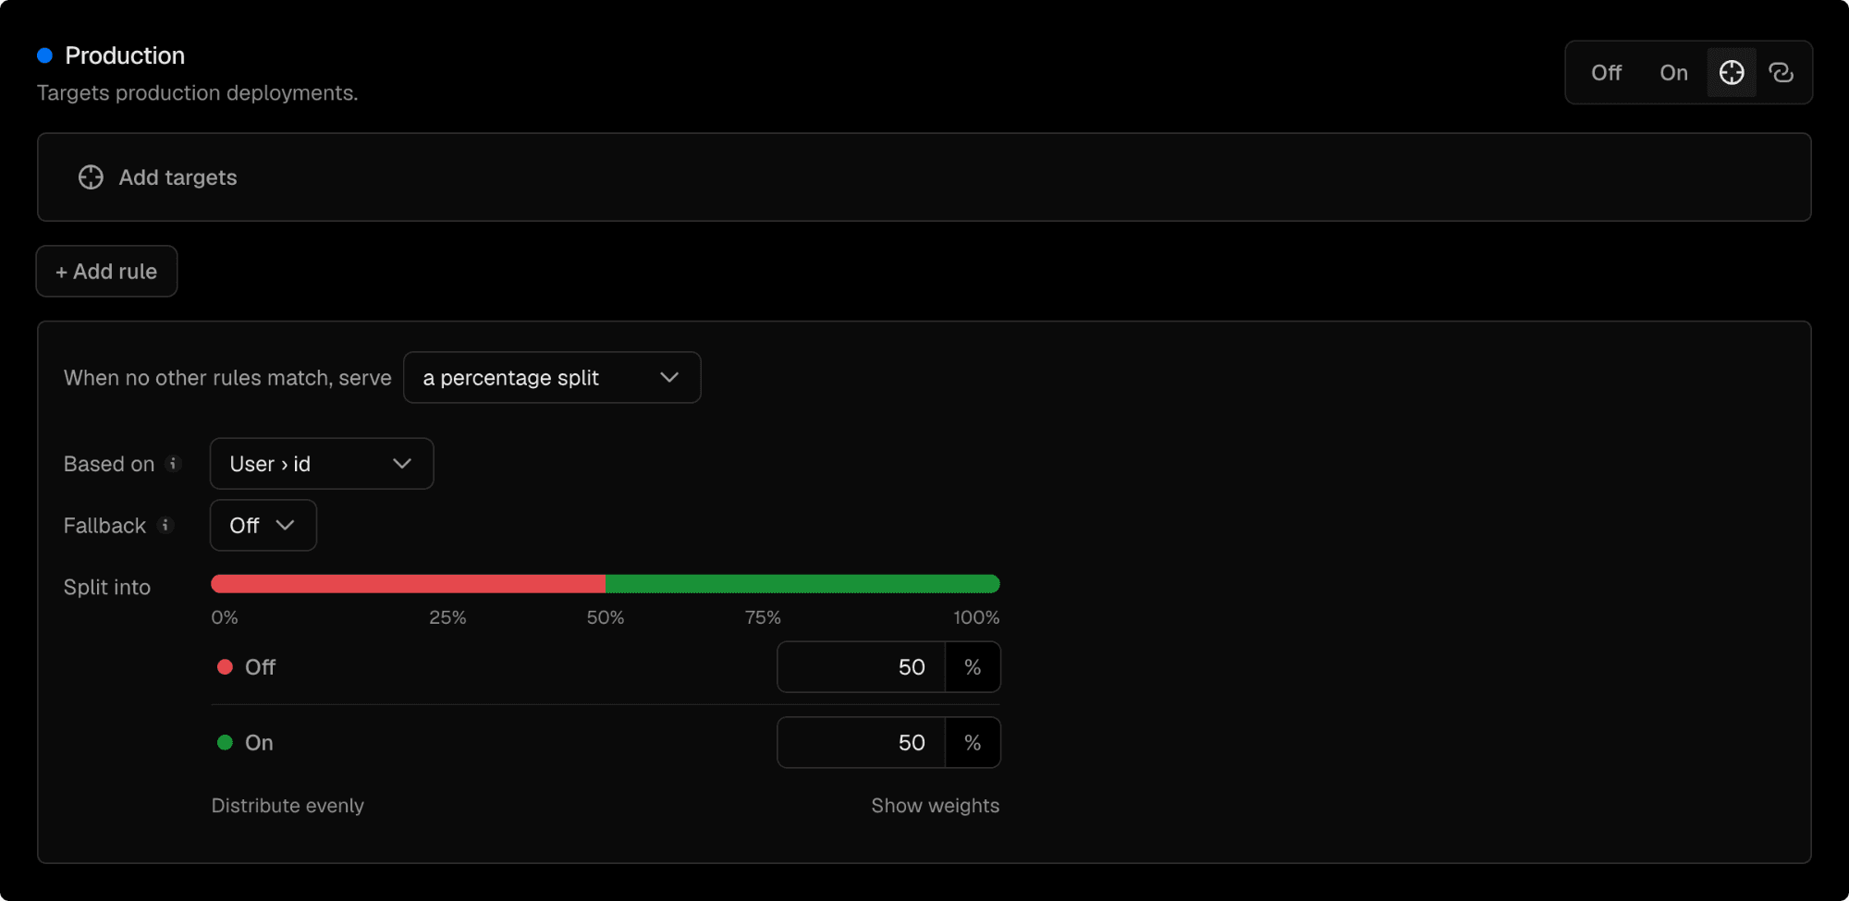Click the Production heading text
Viewport: 1849px width, 901px height.
tap(125, 55)
